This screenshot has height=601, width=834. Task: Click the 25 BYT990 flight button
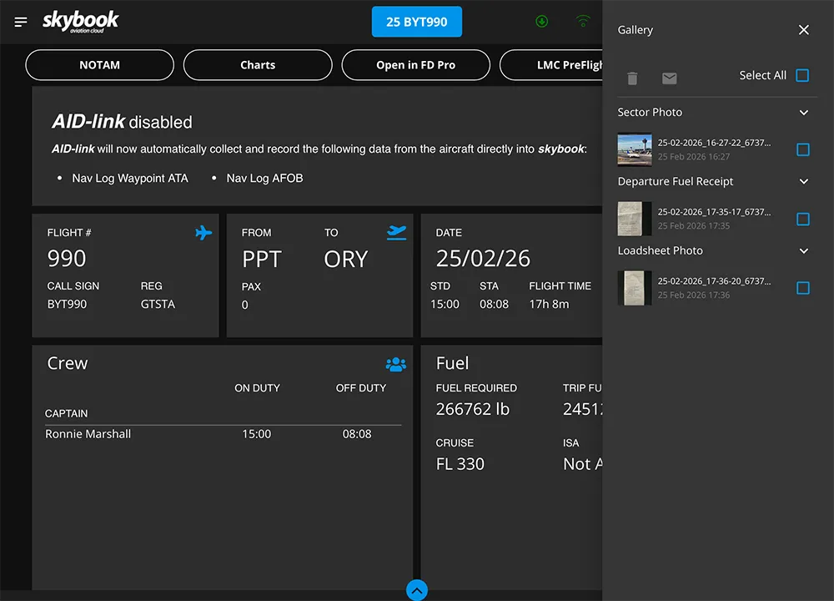click(416, 23)
